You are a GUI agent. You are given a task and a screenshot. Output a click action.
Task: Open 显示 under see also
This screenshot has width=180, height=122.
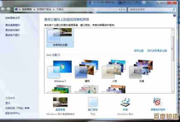[8, 103]
